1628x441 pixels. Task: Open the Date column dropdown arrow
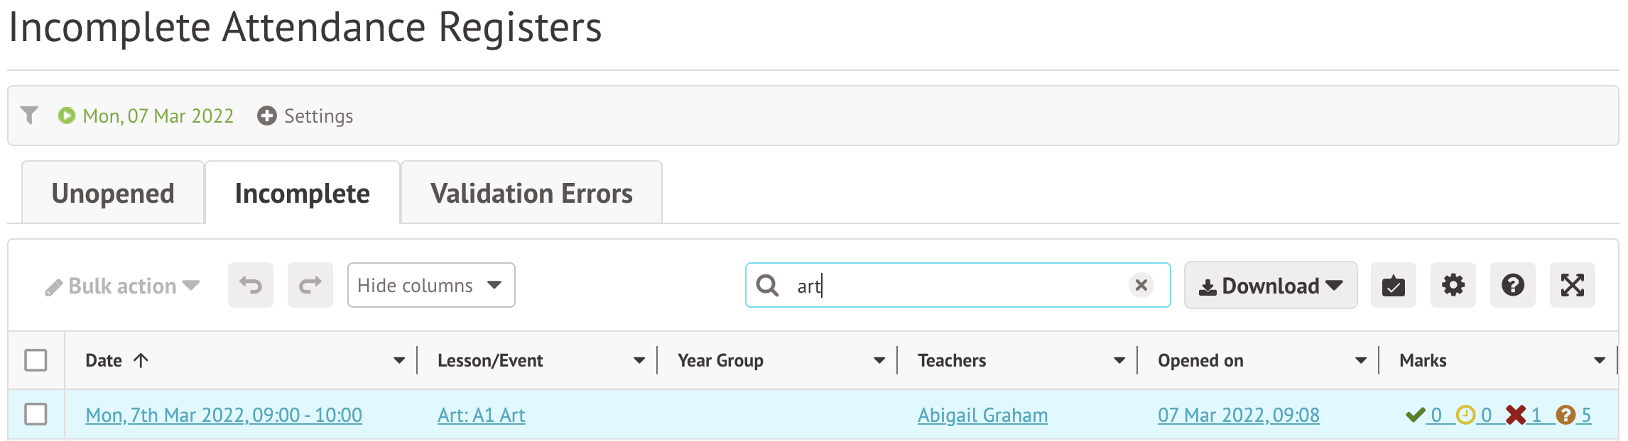pos(399,361)
